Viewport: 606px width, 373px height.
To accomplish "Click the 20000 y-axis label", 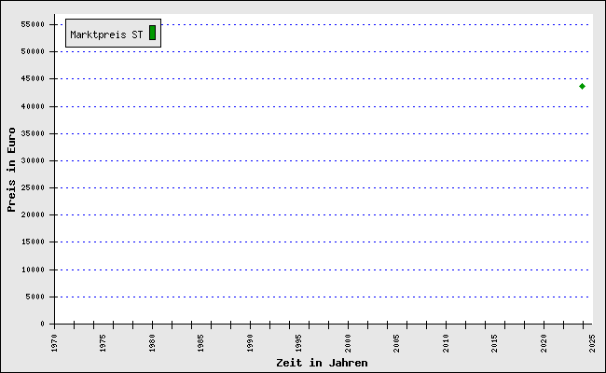I will (33, 214).
